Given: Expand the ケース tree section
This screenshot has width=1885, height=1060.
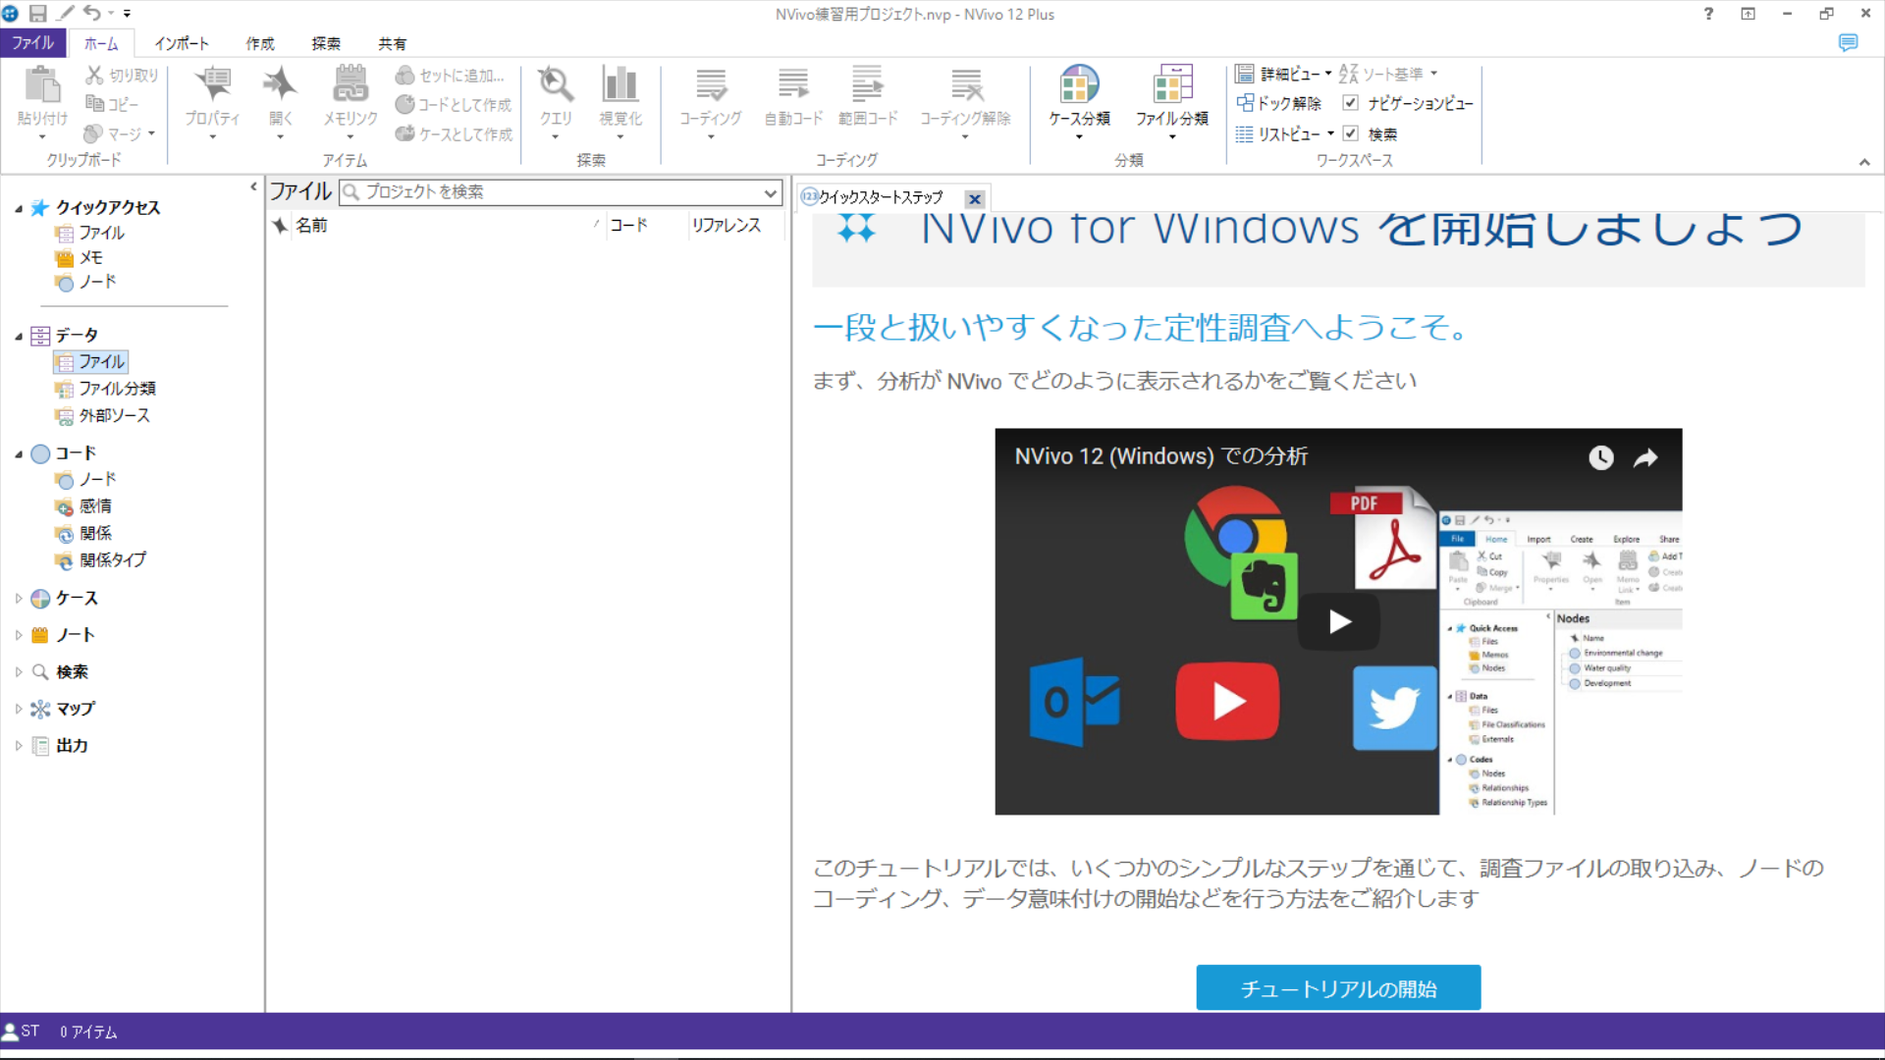Looking at the screenshot, I should click(x=19, y=599).
